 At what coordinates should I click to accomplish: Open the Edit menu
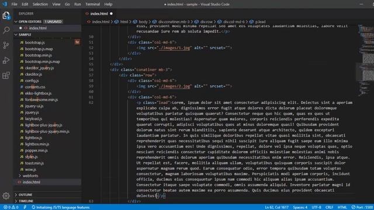tap(25, 4)
